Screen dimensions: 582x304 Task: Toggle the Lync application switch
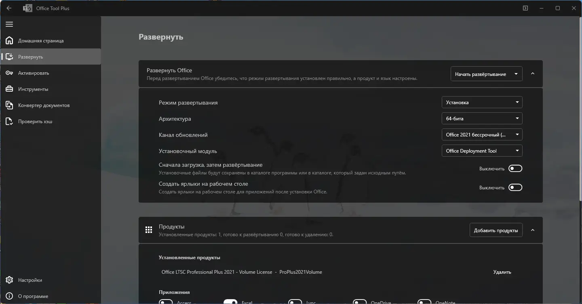[x=295, y=302]
